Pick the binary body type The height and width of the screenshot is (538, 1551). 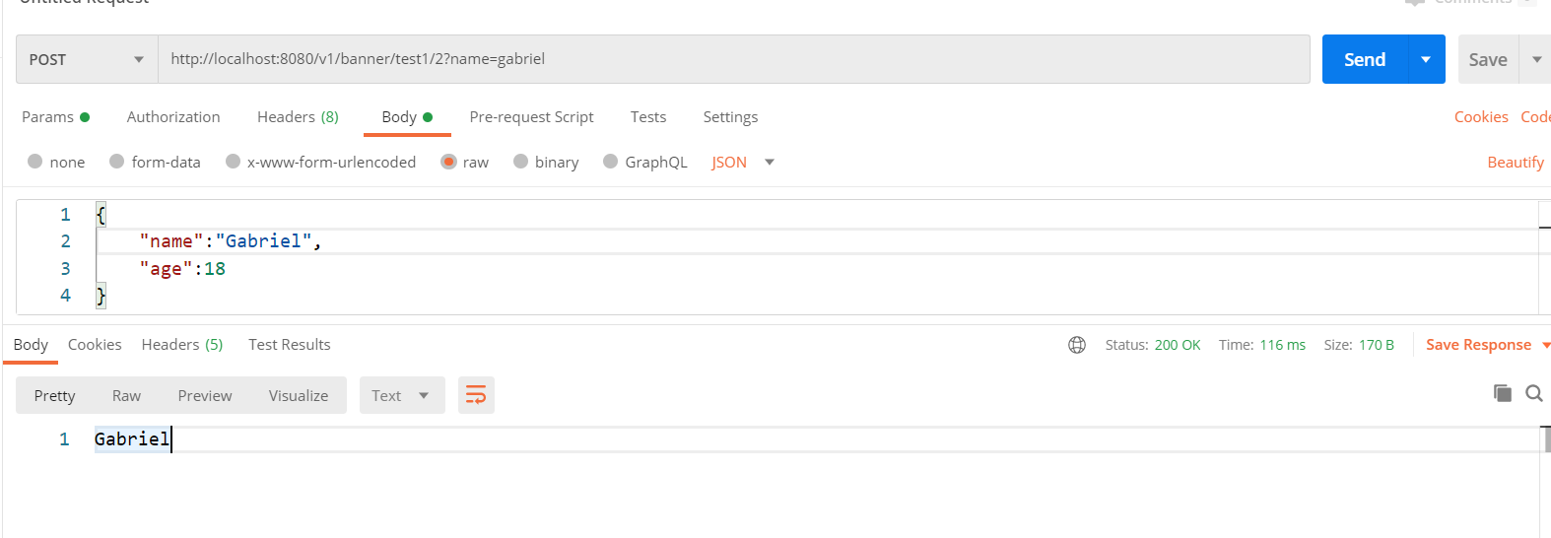tap(521, 162)
